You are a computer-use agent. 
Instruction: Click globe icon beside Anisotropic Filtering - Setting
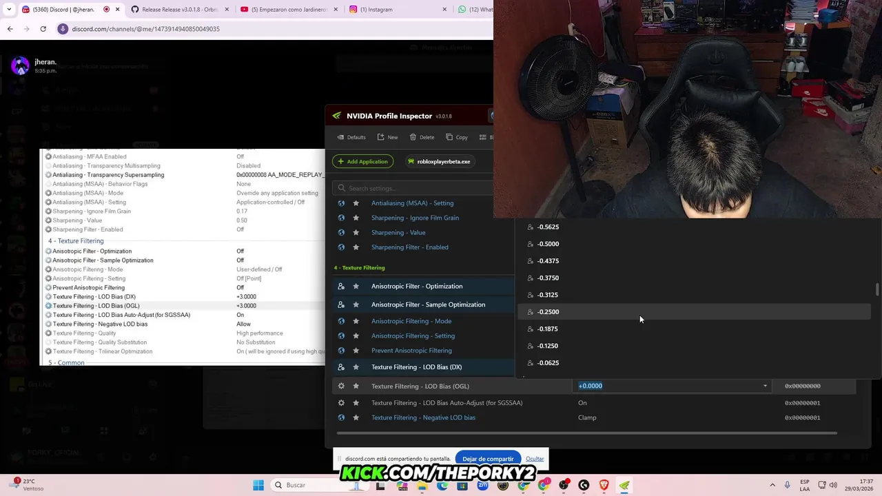point(341,335)
